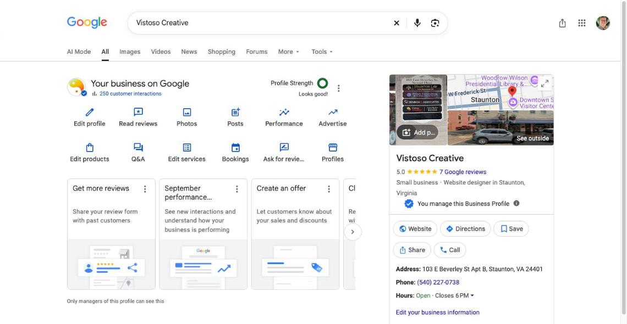
Task: Expand business hours dropdown arrow
Action: tap(472, 295)
